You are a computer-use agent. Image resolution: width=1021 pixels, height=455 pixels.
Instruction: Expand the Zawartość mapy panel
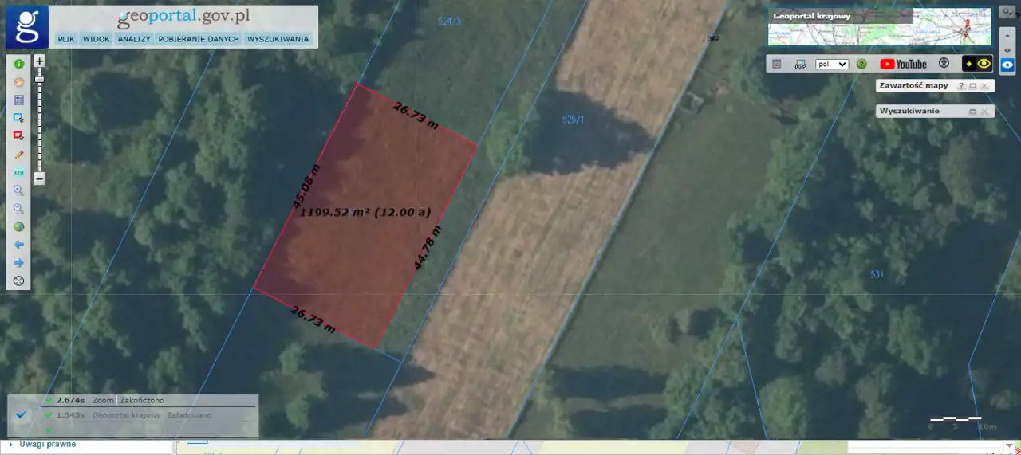[972, 85]
